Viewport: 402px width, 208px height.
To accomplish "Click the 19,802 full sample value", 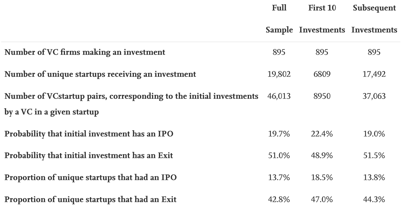I will point(279,74).
